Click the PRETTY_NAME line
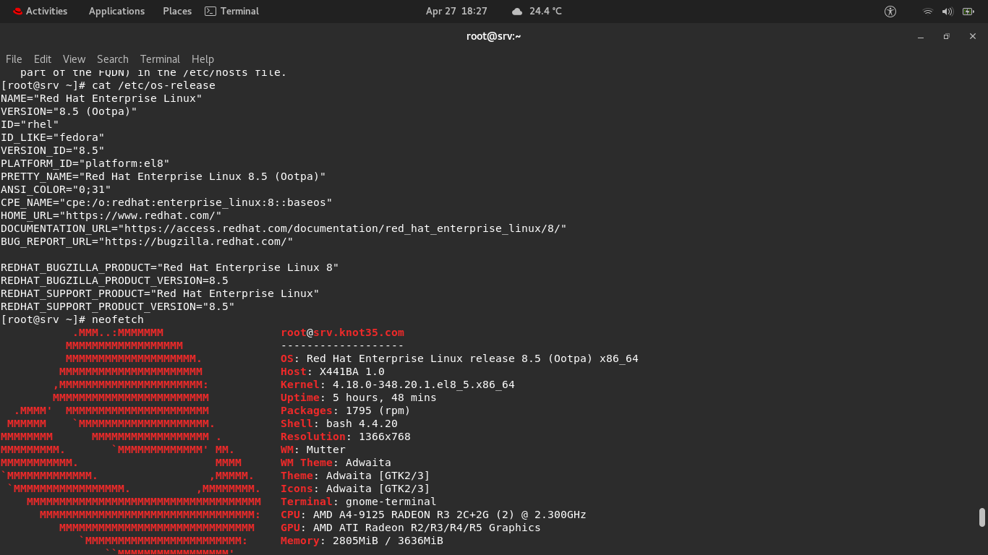The width and height of the screenshot is (988, 555). [163, 176]
